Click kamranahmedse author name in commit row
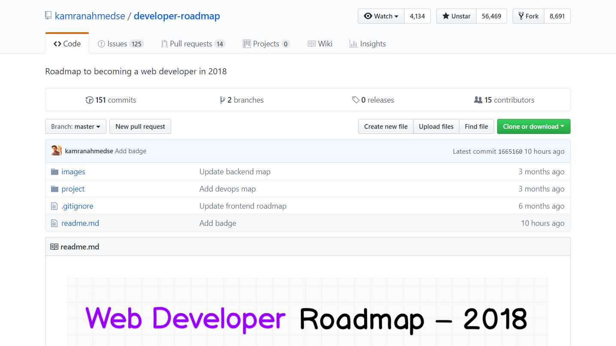Viewport: 616px width, 346px height. click(89, 151)
